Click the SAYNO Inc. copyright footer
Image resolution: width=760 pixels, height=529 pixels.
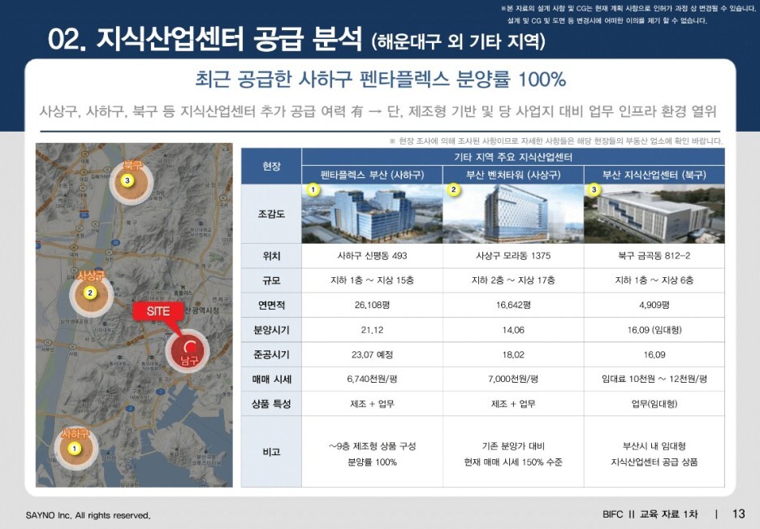[88, 515]
